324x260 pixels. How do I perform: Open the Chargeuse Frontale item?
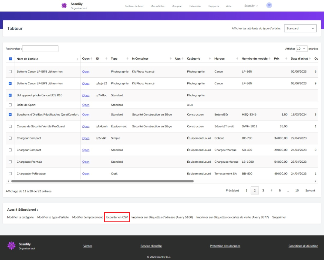point(86,162)
